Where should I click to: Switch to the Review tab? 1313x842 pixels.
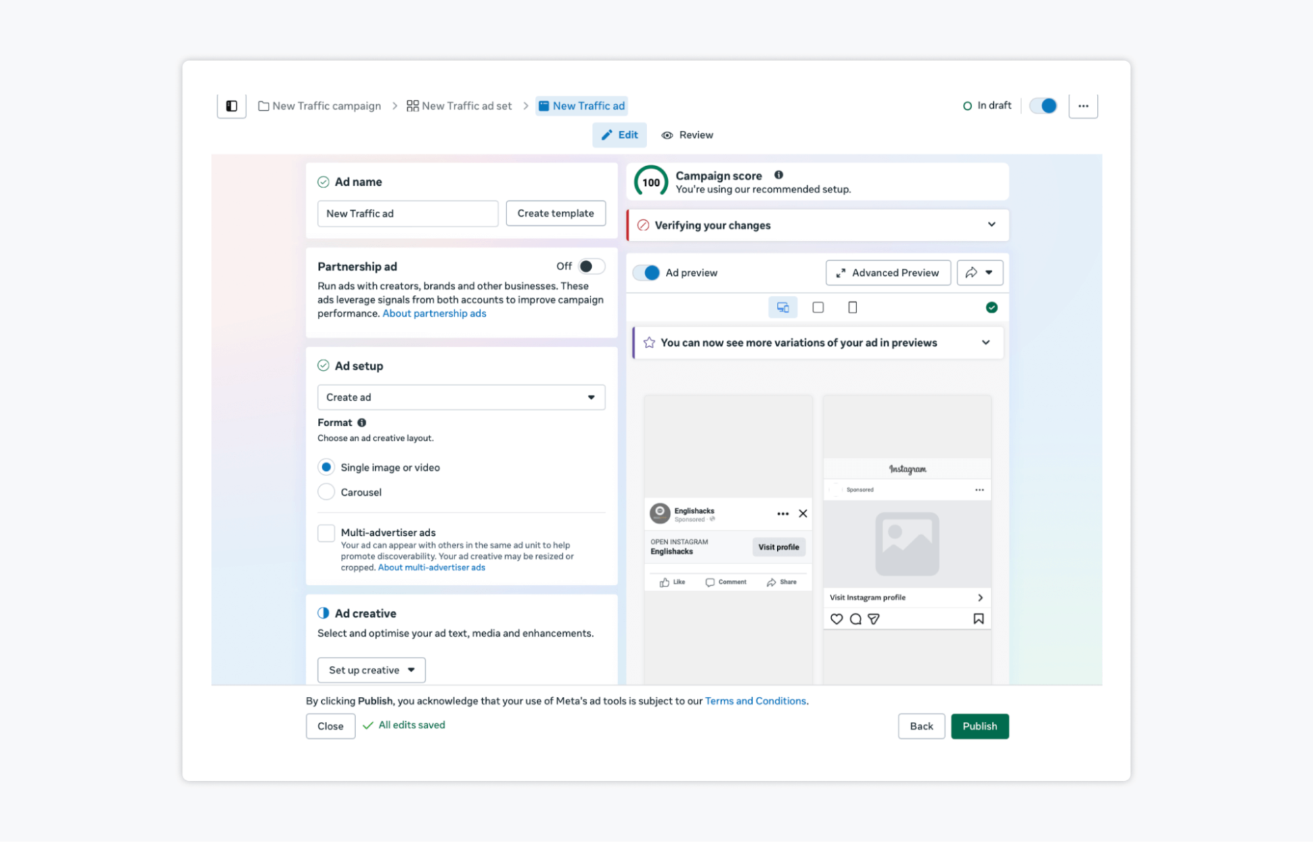(687, 135)
